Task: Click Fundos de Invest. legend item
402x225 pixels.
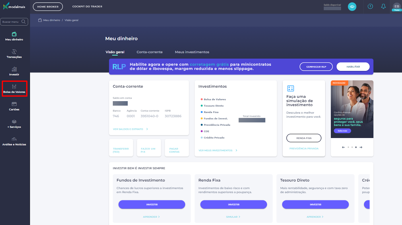Action: (x=214, y=118)
